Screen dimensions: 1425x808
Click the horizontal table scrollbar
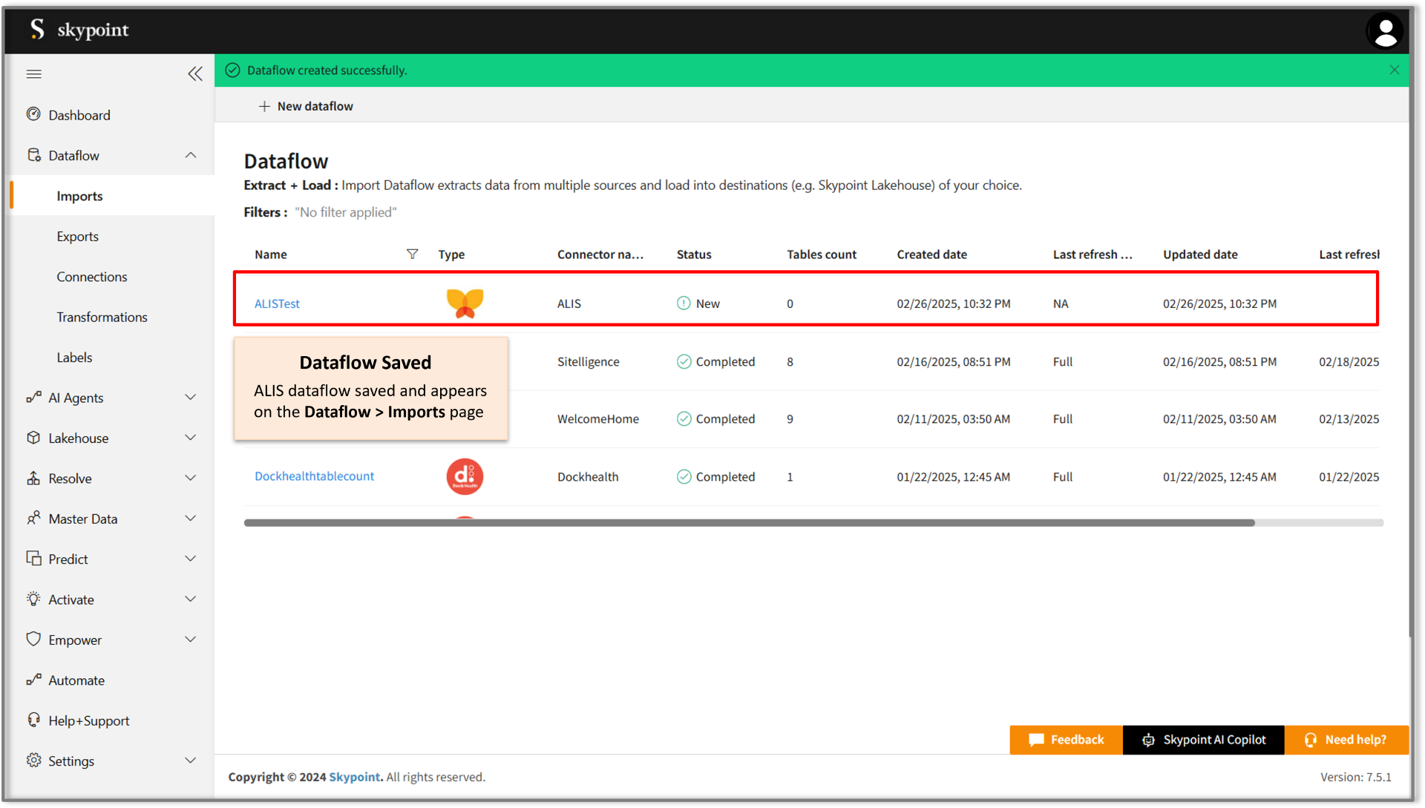[749, 523]
